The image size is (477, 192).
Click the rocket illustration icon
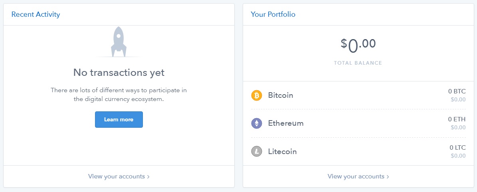[x=119, y=41]
